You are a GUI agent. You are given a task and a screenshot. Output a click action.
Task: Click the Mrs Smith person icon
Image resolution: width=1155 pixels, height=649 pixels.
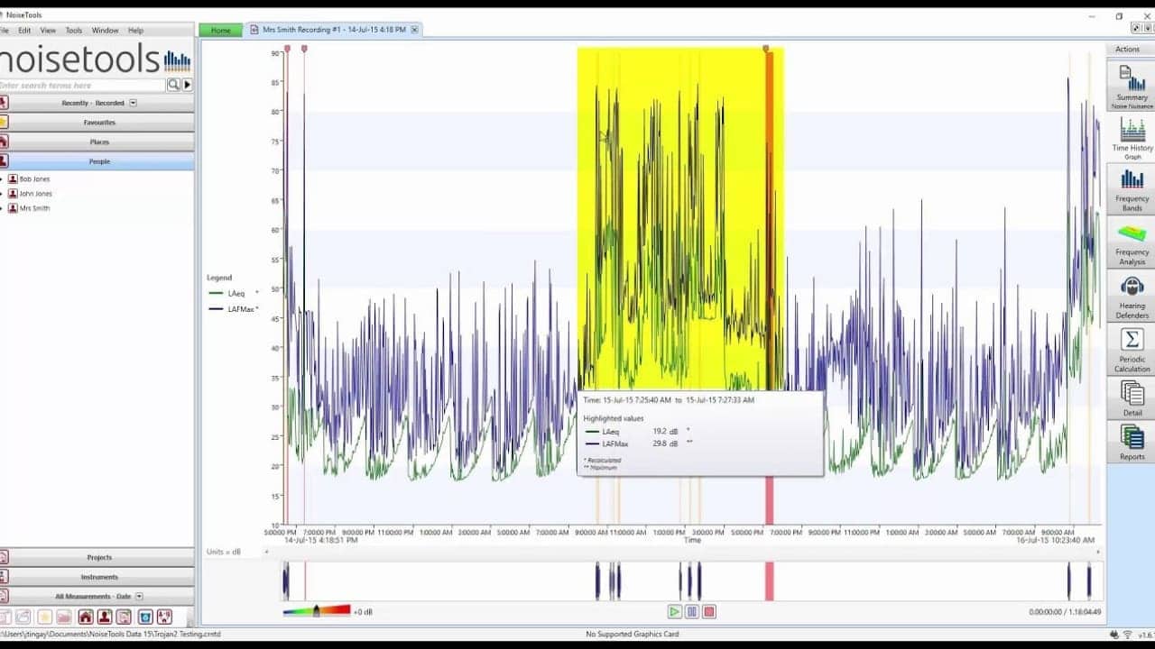[13, 208]
